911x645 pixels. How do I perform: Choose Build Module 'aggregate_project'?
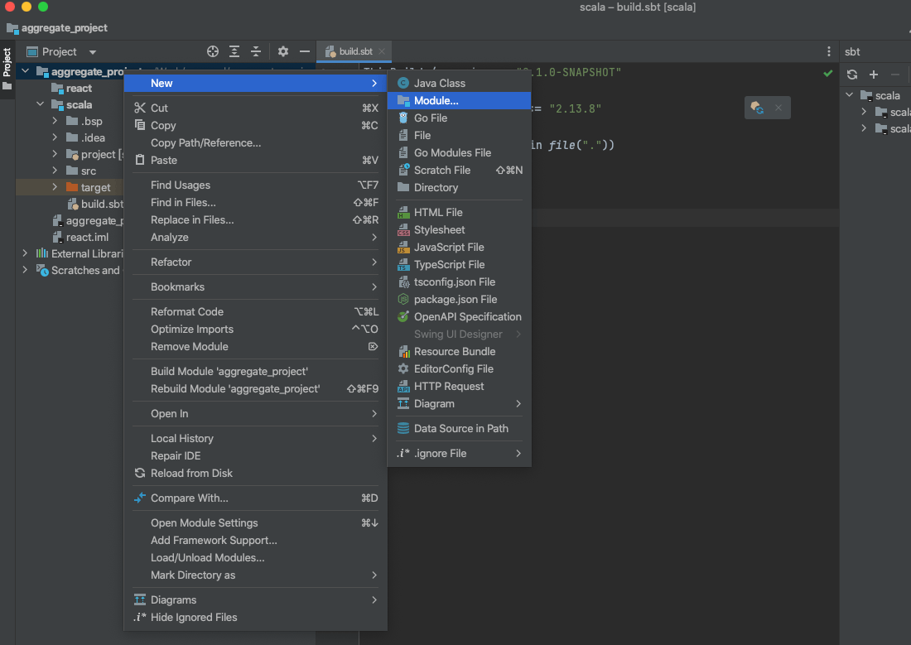(256, 371)
